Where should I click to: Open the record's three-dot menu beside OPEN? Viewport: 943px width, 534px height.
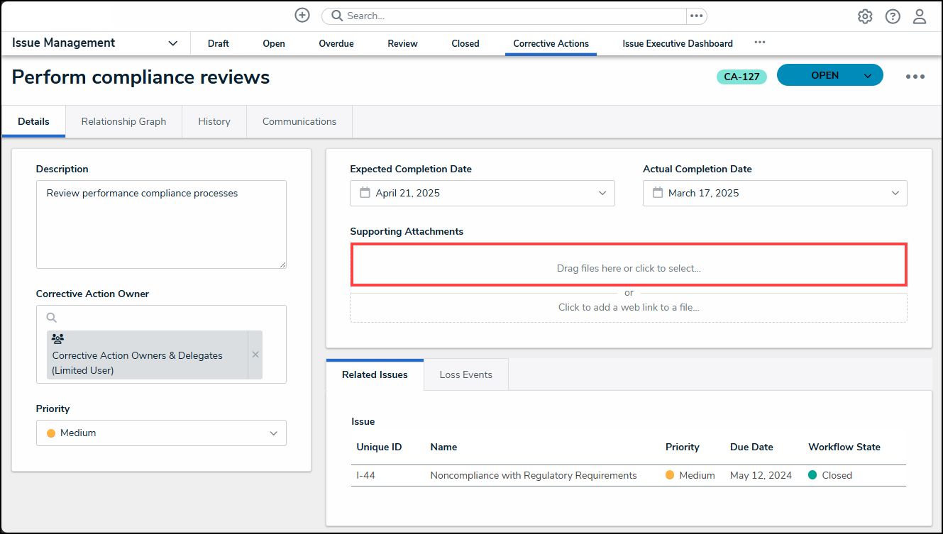915,77
